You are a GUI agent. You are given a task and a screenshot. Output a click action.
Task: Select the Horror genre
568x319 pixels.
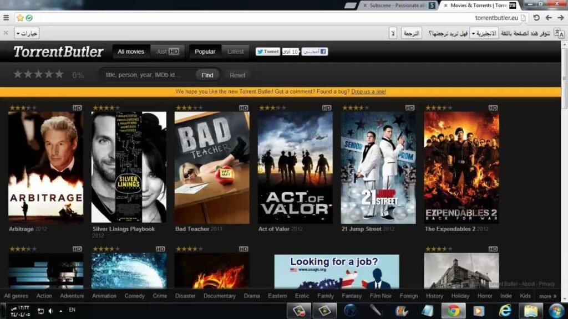coord(485,296)
